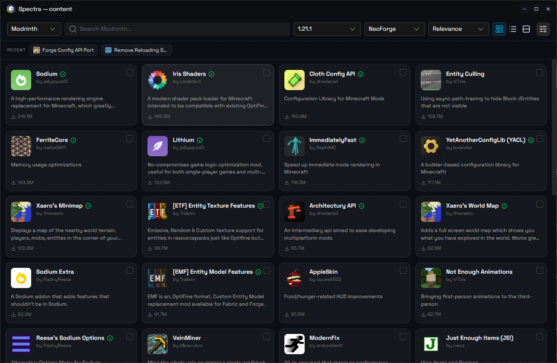Check the ImmediatelyFast checkbox
This screenshot has width=557, height=363.
[403, 139]
